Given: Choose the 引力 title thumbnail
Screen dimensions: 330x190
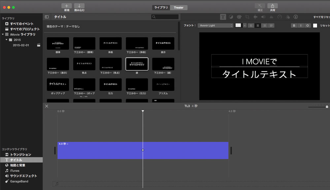Looking at the screenshot, I should [111, 85].
